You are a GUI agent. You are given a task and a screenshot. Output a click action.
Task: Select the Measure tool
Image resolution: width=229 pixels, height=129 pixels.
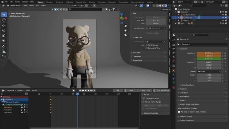tap(4, 51)
